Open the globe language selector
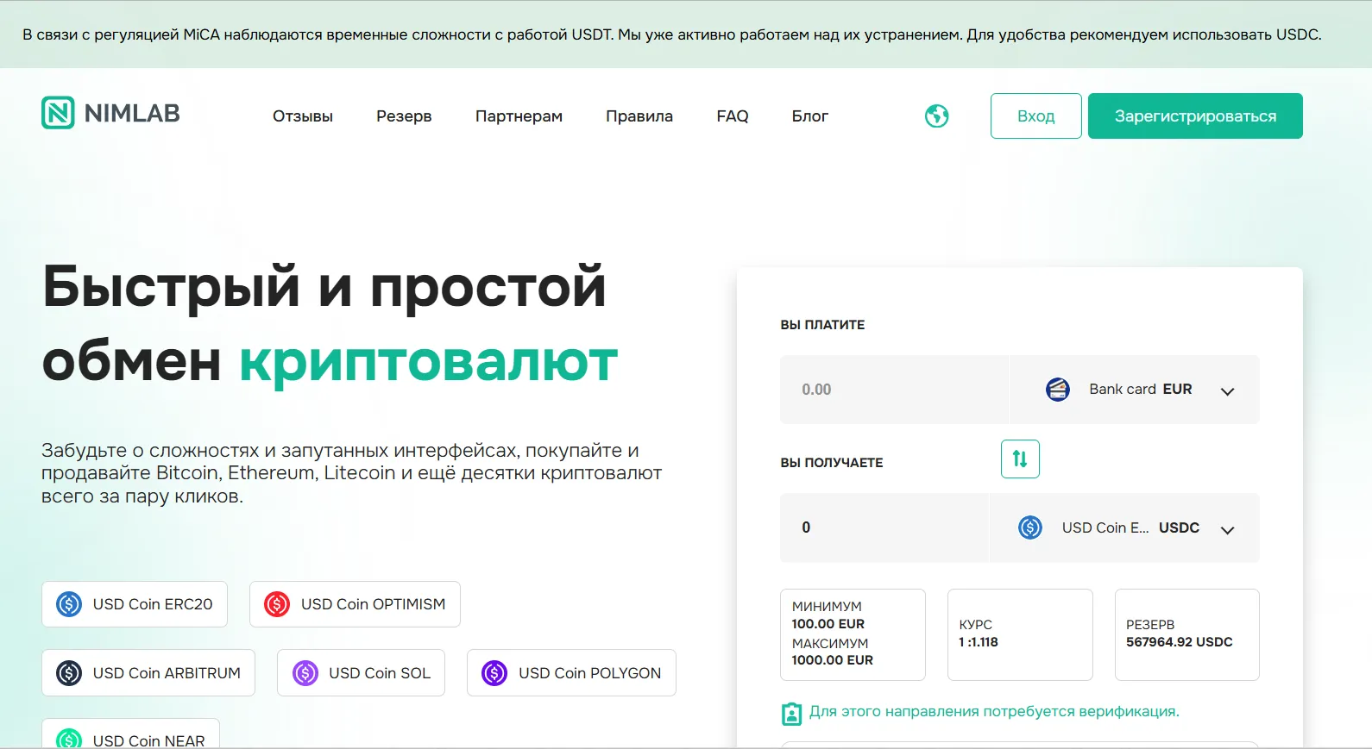The height and width of the screenshot is (749, 1372). click(936, 115)
